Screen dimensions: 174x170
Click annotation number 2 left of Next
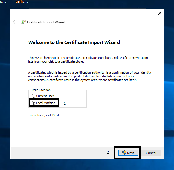[x=108, y=152]
